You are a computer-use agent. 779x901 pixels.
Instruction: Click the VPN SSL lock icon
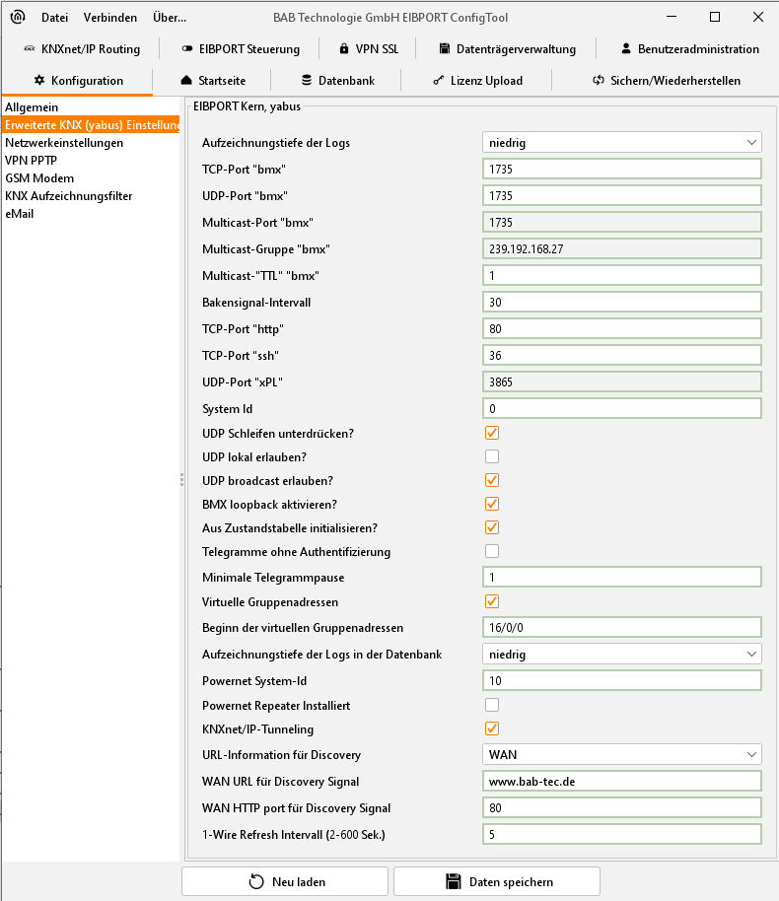[x=343, y=49]
